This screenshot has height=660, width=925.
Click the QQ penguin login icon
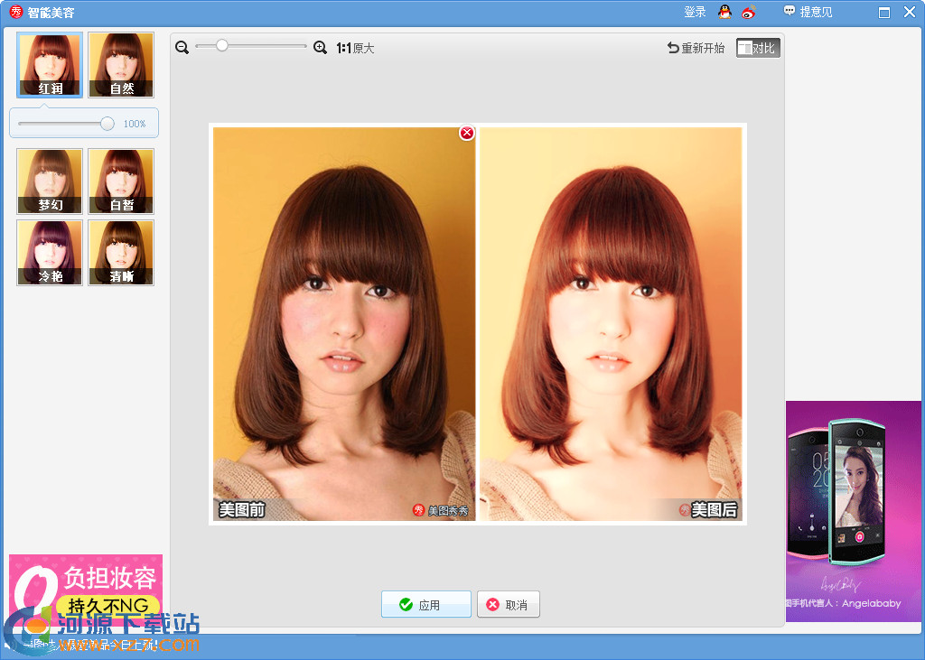(724, 13)
